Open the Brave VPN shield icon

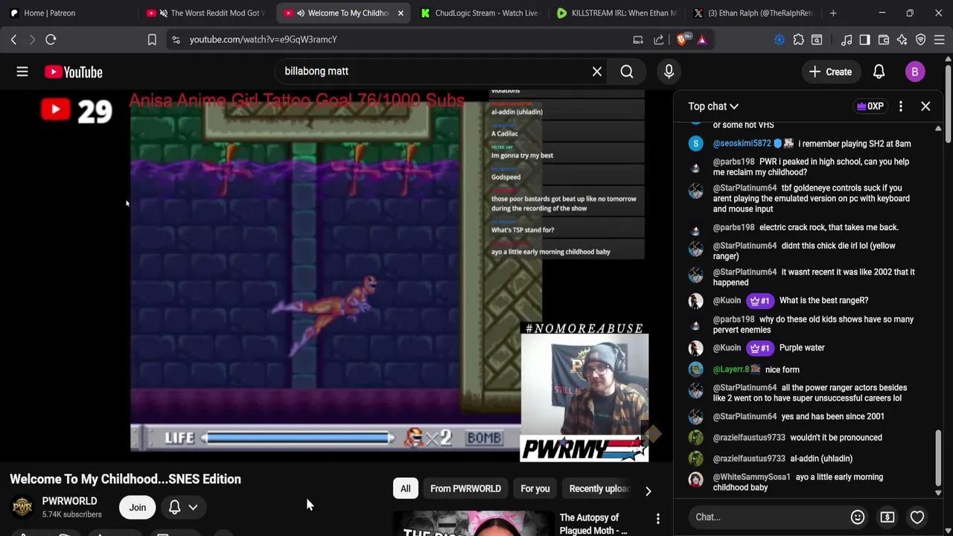pos(921,39)
